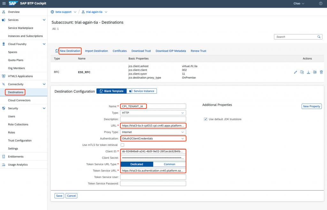Viewport: 327px width, 210px height.
Task: Click Renew Trust
Action: (x=199, y=51)
